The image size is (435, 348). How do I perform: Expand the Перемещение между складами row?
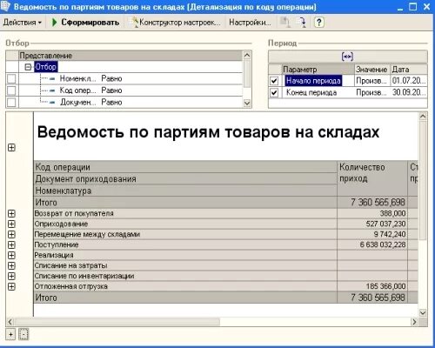[11, 235]
